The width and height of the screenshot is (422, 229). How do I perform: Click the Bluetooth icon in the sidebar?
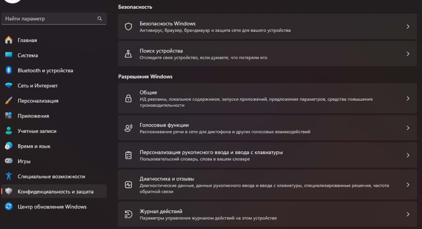tap(9, 70)
